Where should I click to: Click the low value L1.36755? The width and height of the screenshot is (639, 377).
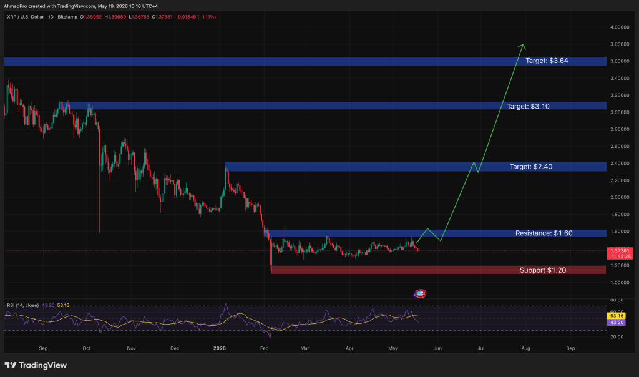coord(139,17)
